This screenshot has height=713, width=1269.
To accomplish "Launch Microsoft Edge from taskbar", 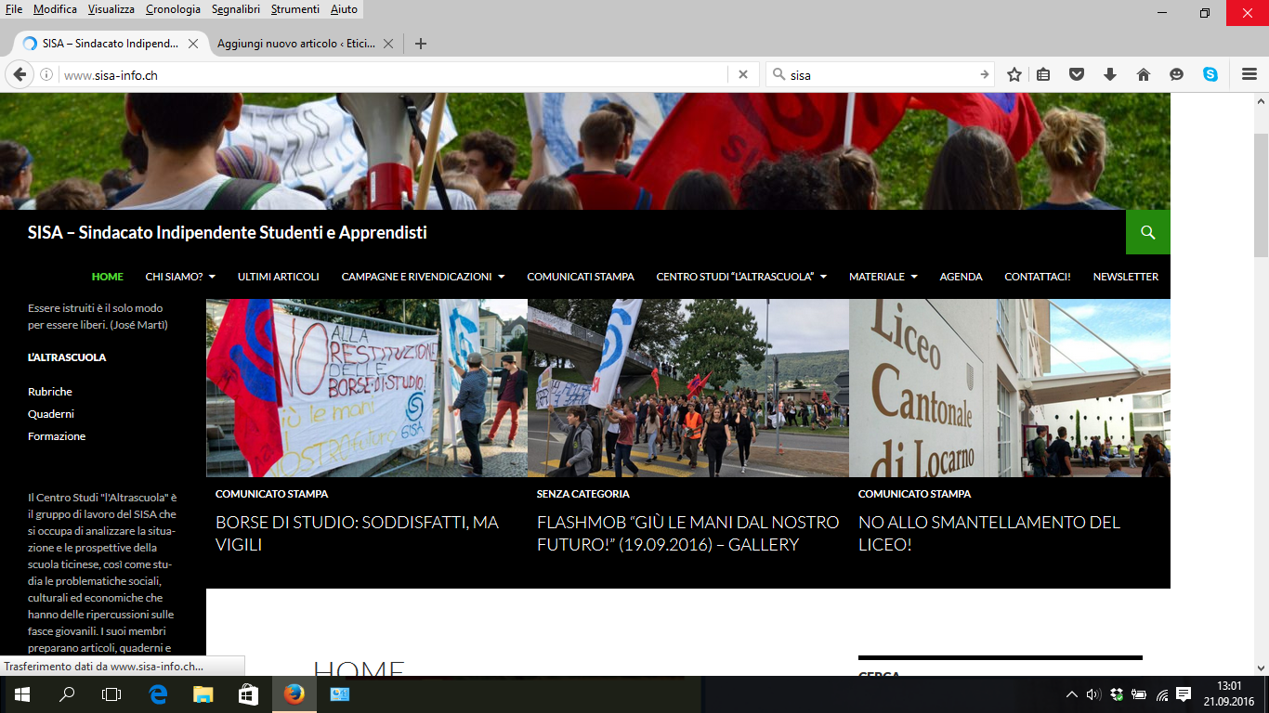I will 158,694.
